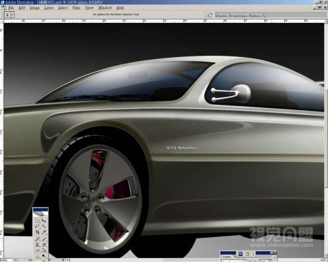Select the Blur tool
The height and width of the screenshot is (262, 328).
(37, 256)
